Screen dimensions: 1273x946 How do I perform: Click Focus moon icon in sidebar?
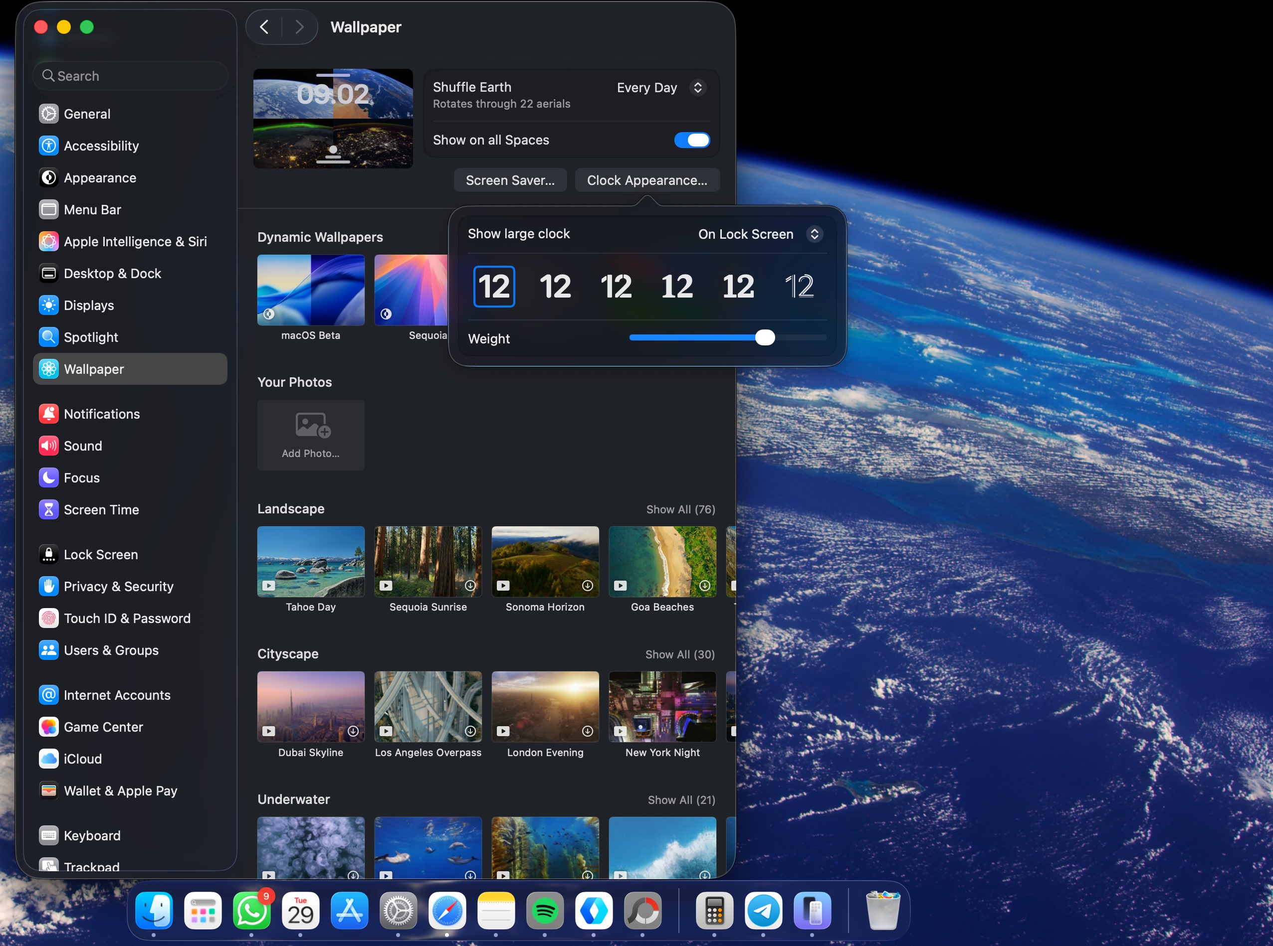pyautogui.click(x=49, y=477)
